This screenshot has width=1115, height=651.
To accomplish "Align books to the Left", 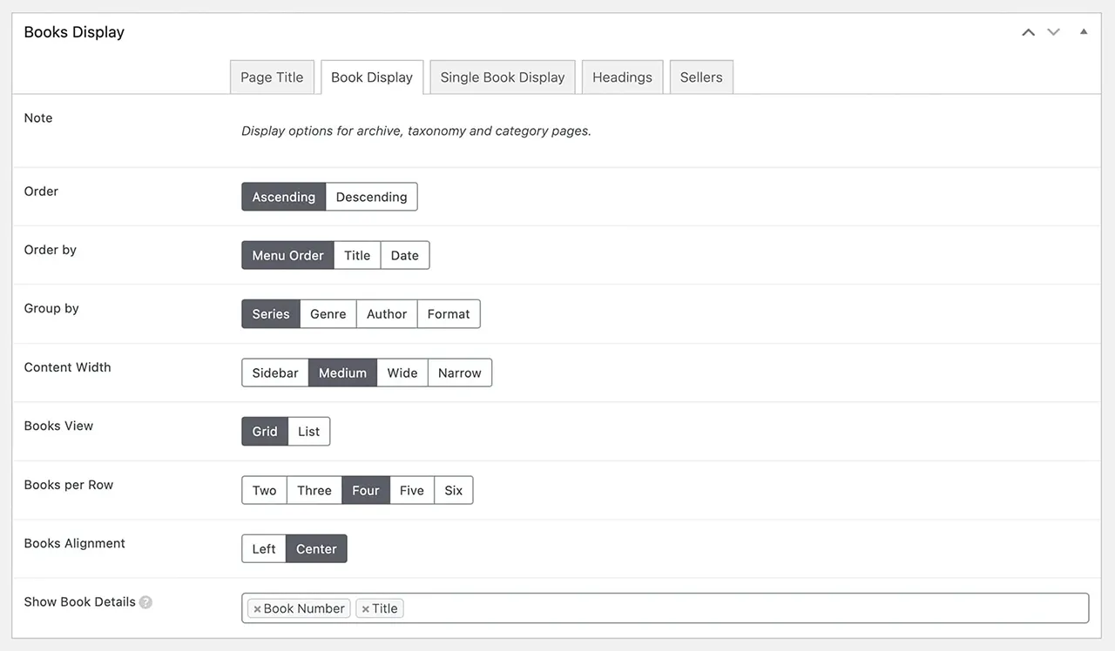I will click(x=263, y=548).
